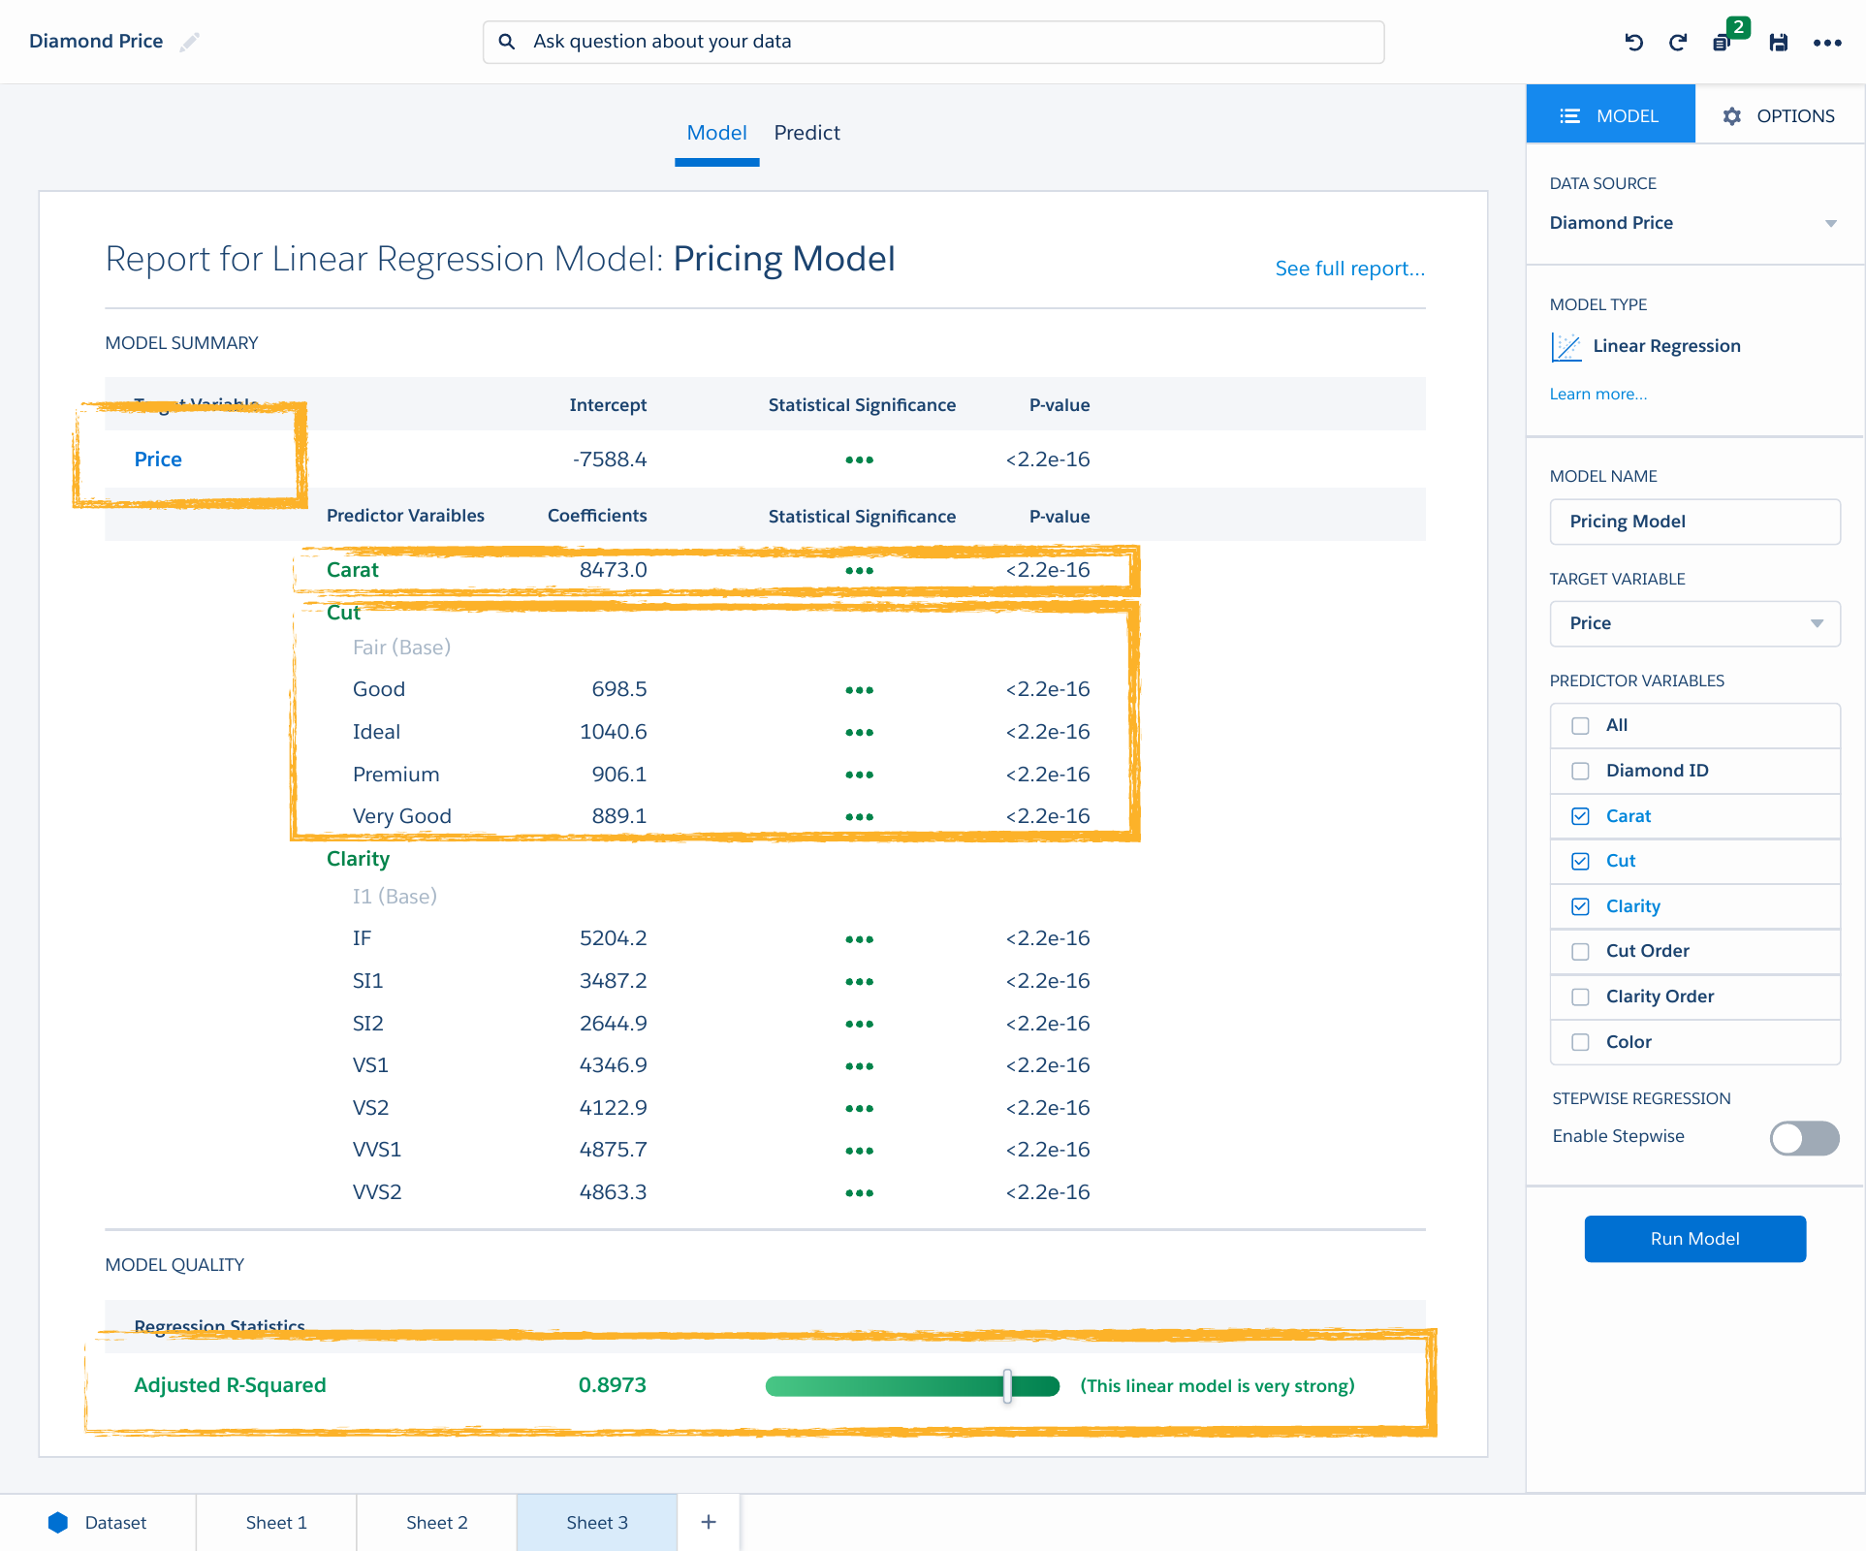Viewport: 1866px width, 1551px height.
Task: Click the Model Name input field
Action: pyautogui.click(x=1694, y=522)
